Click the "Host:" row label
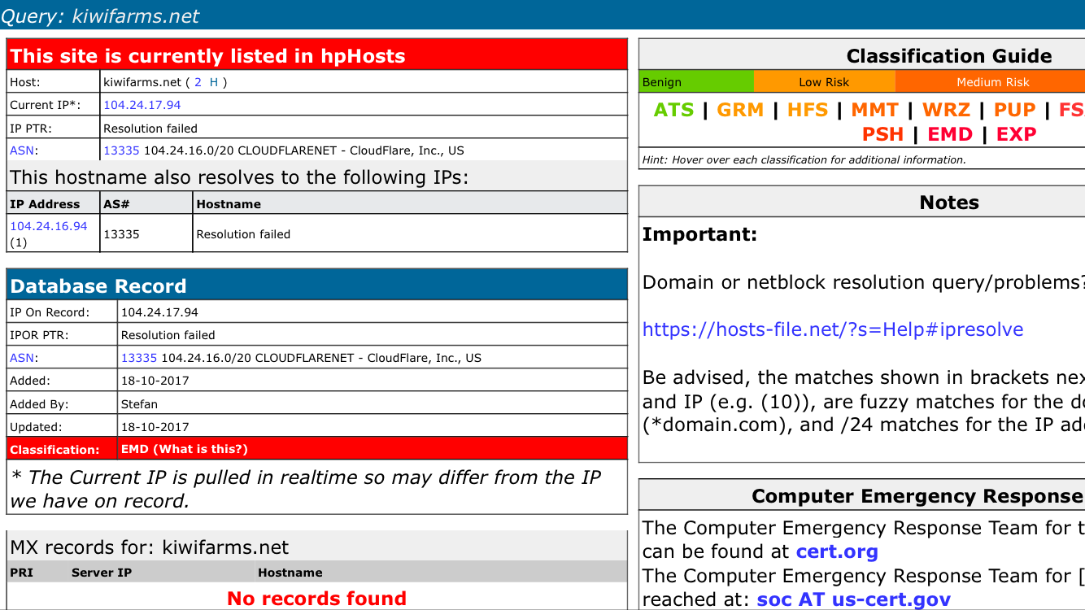 25,82
